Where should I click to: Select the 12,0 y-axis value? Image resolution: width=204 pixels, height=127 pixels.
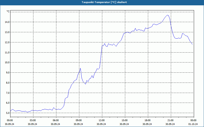coord(7,42)
